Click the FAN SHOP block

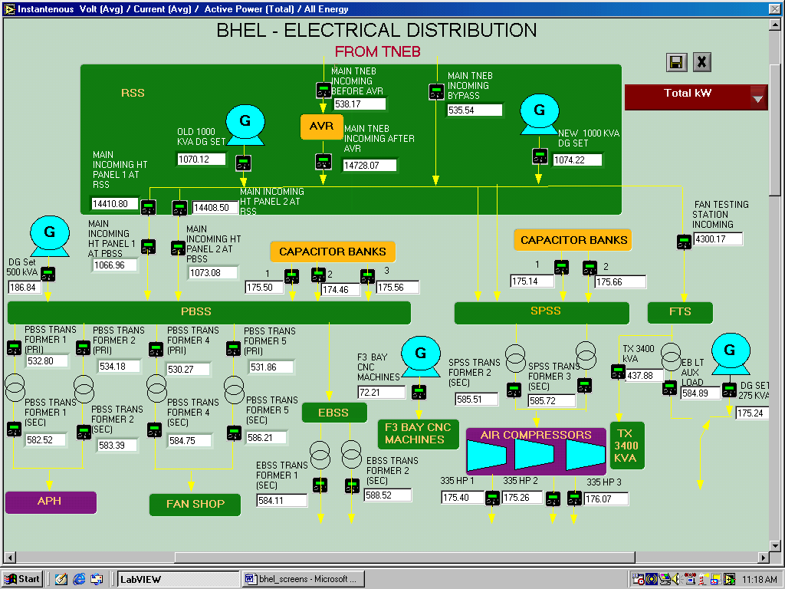tap(195, 505)
